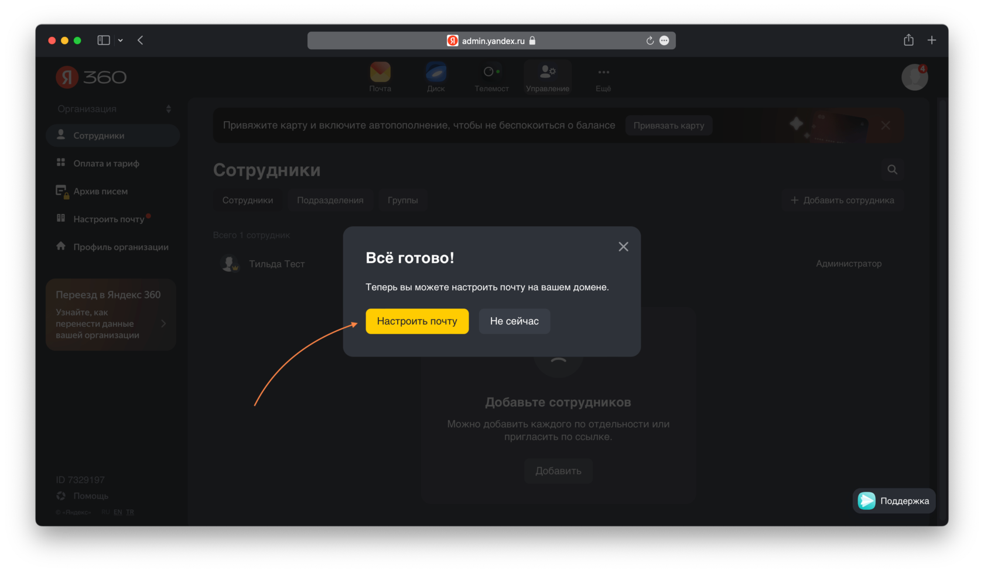Click the search magnifier icon

coord(892,170)
